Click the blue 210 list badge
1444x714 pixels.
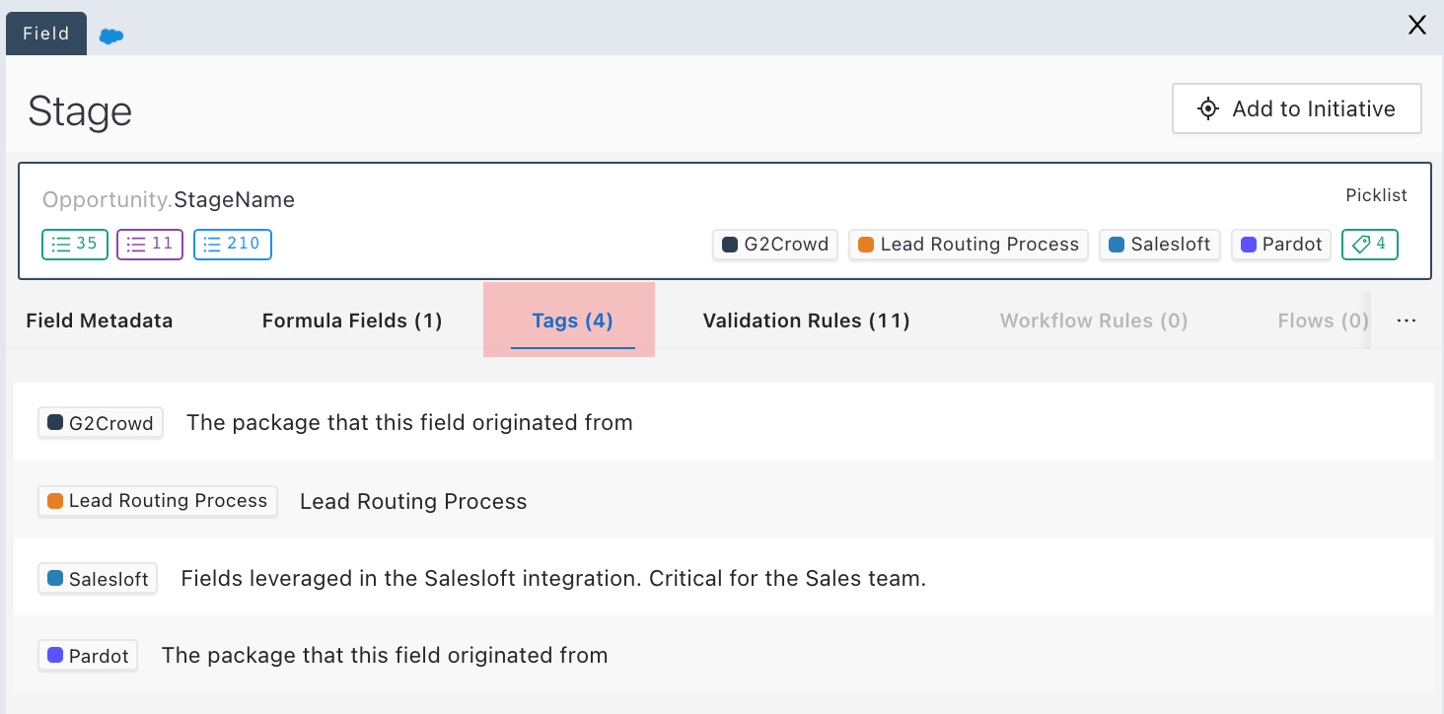point(233,245)
